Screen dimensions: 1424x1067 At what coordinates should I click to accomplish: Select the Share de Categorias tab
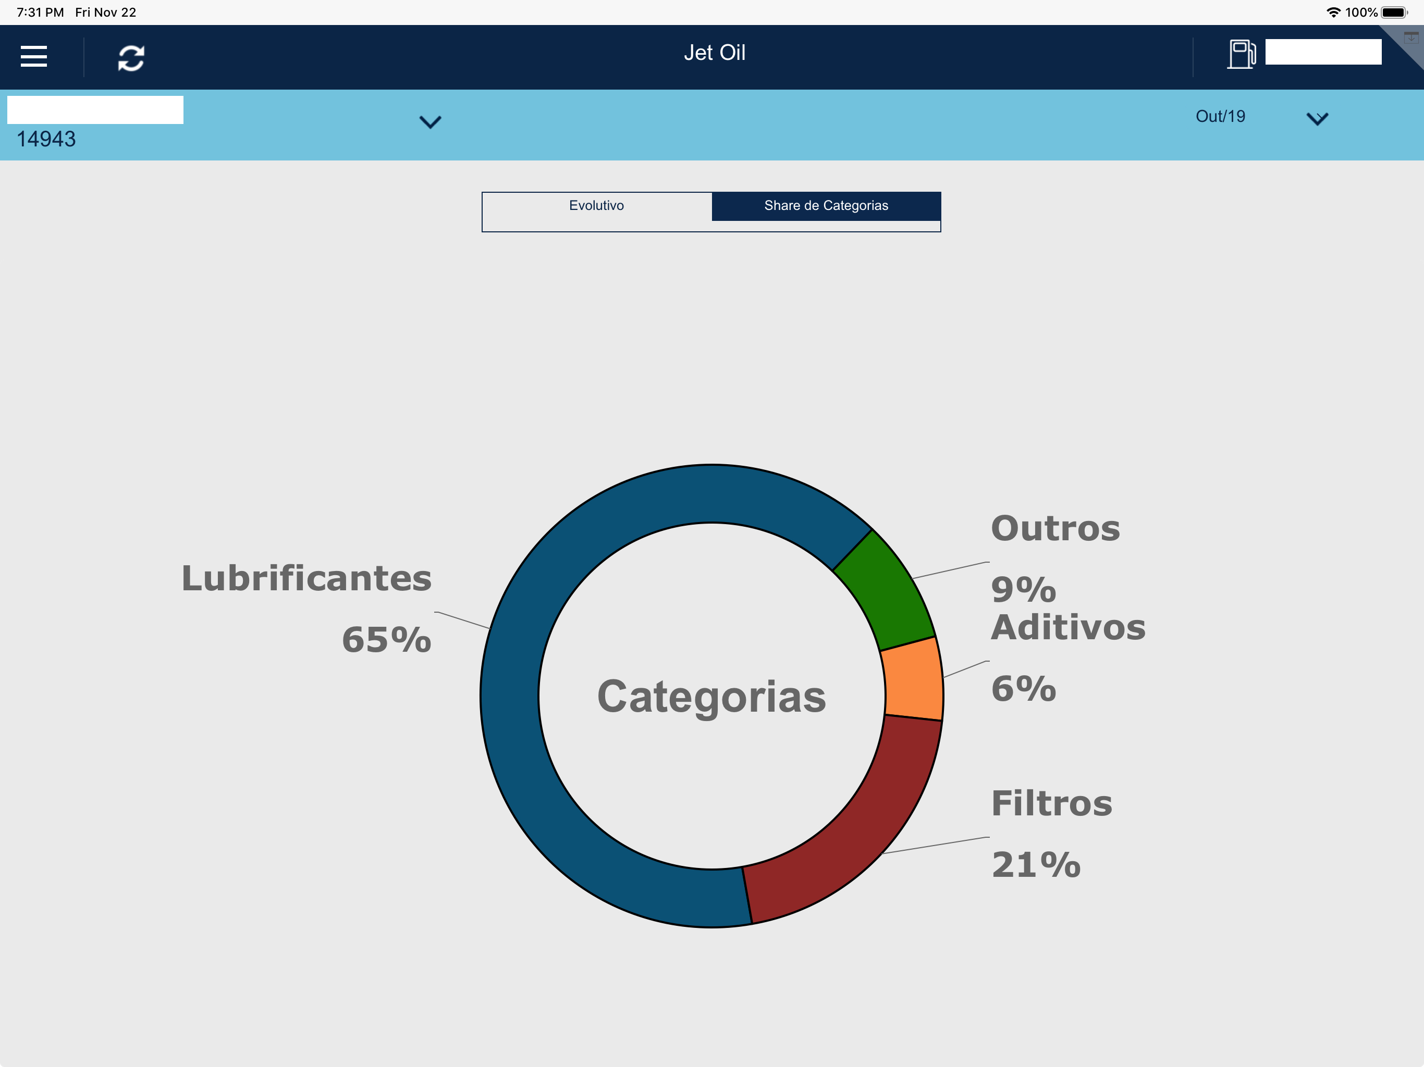point(826,206)
